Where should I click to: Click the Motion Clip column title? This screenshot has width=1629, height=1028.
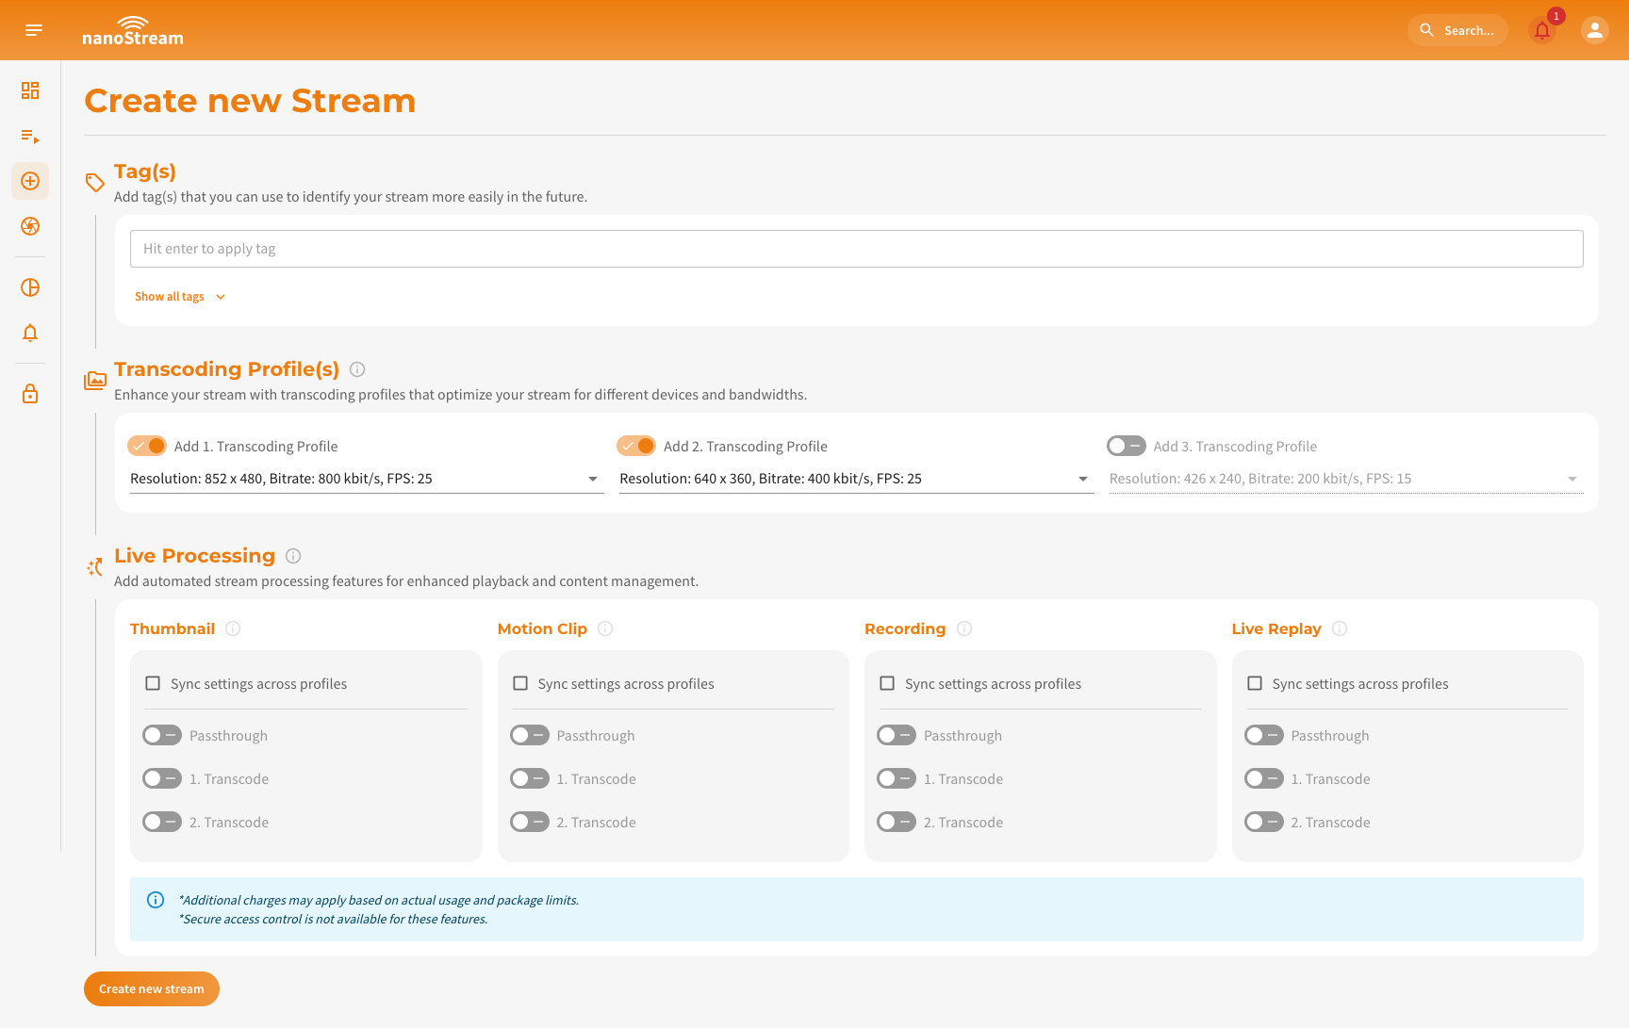[542, 628]
